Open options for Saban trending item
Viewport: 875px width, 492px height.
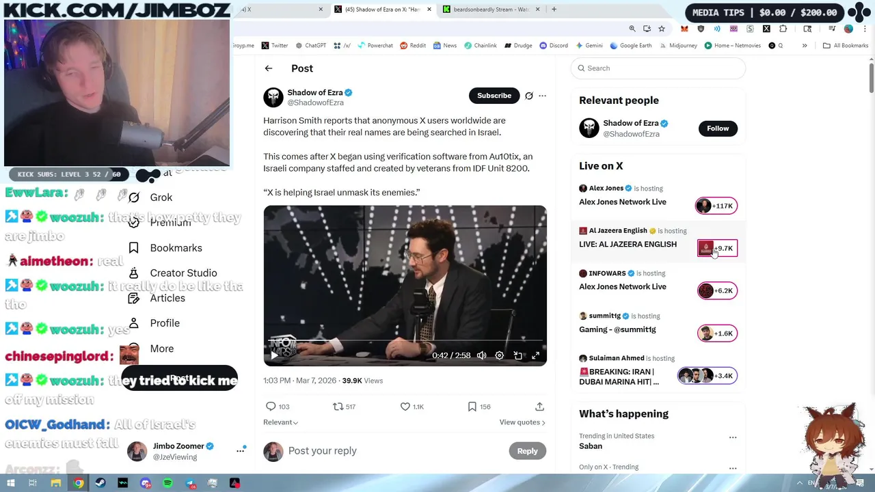pos(733,437)
